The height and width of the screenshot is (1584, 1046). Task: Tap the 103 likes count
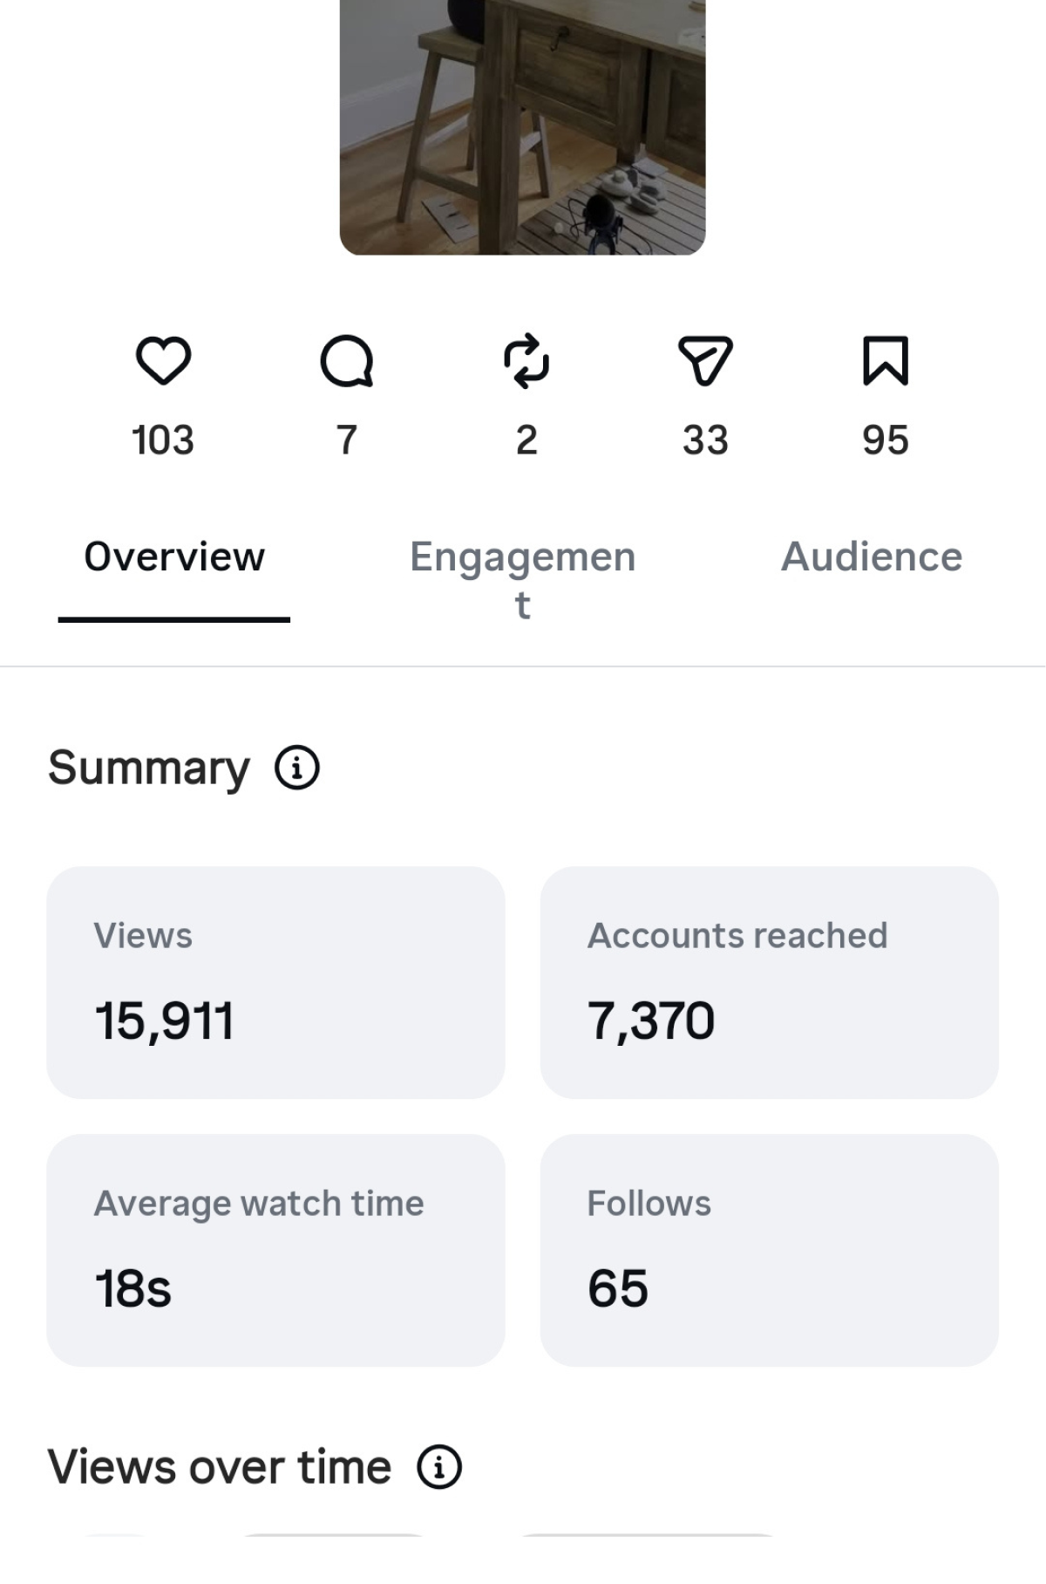pyautogui.click(x=163, y=440)
